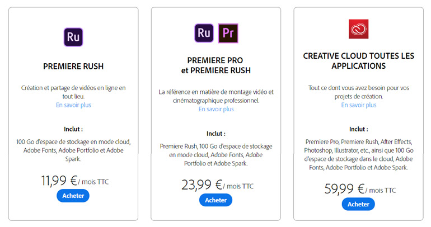Click the Premiere Pro Pr icon
Viewport: 431px width, 227px height.
point(228,34)
